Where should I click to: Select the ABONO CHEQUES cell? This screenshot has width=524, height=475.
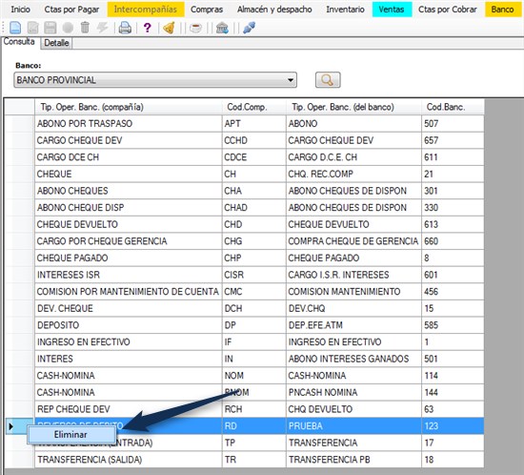pos(129,191)
